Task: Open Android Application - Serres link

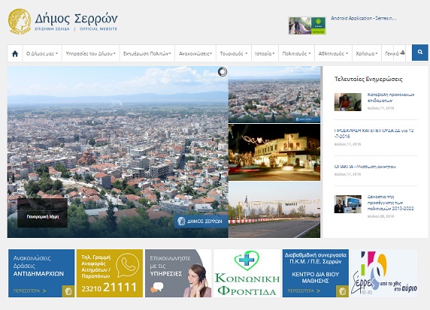Action: pyautogui.click(x=363, y=18)
